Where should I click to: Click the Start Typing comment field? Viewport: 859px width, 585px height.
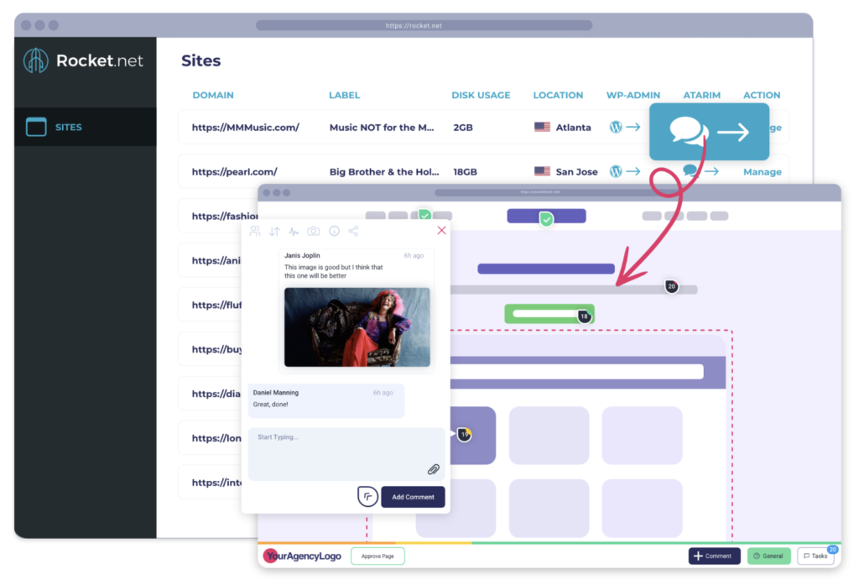tap(346, 454)
